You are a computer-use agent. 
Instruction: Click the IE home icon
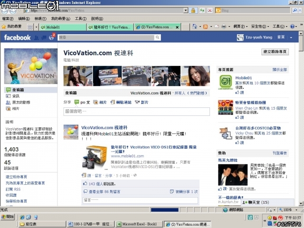click(194, 27)
